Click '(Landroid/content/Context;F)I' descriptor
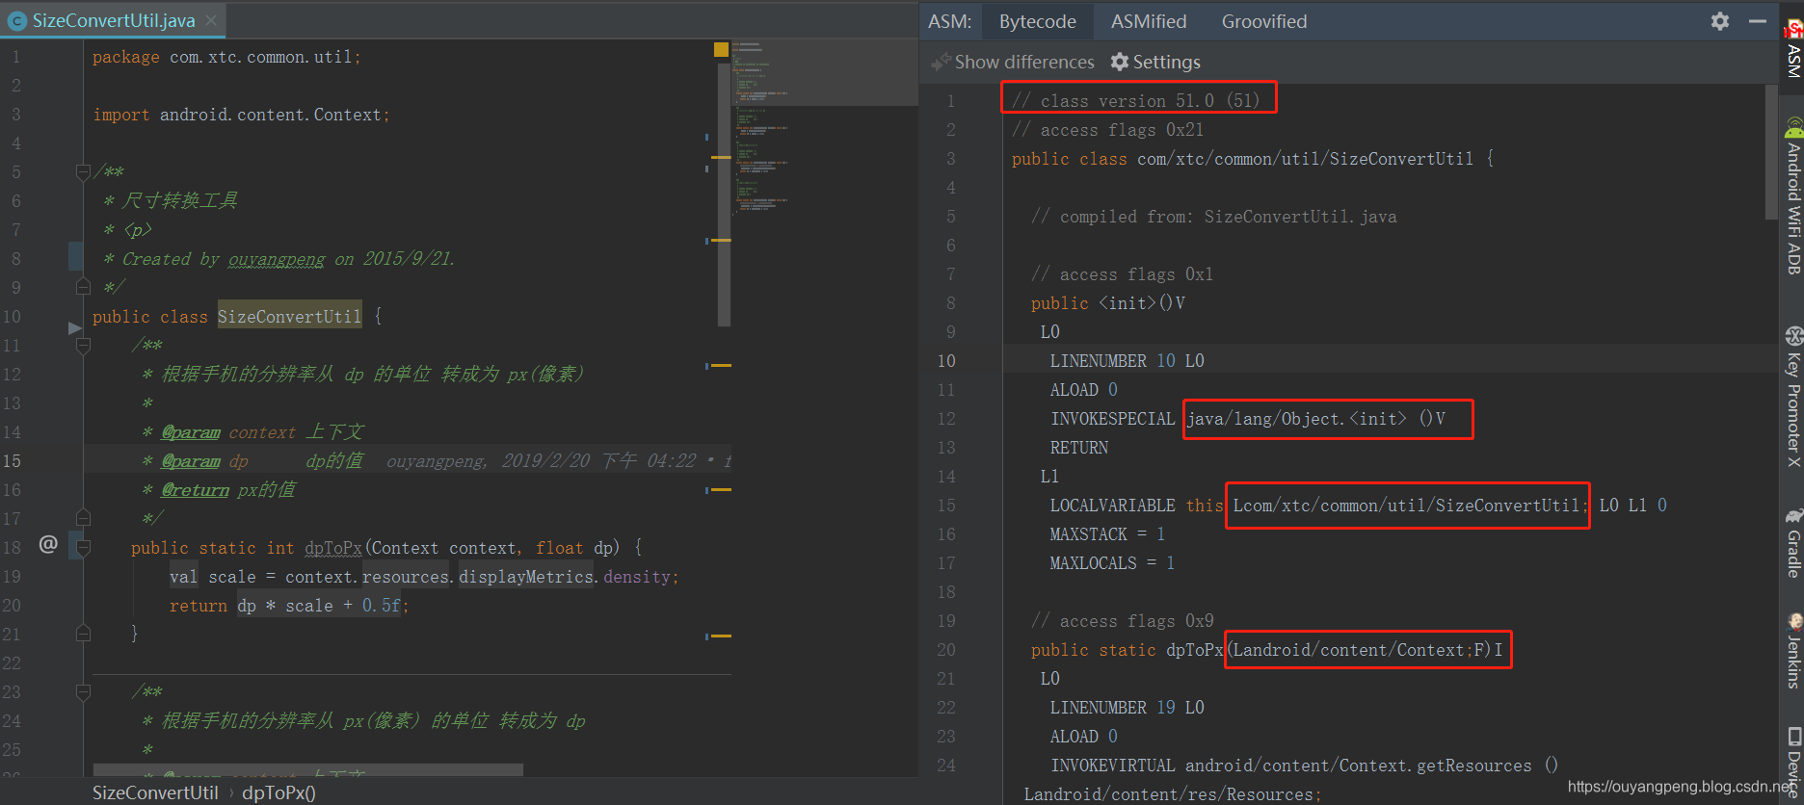 [x=1365, y=649]
